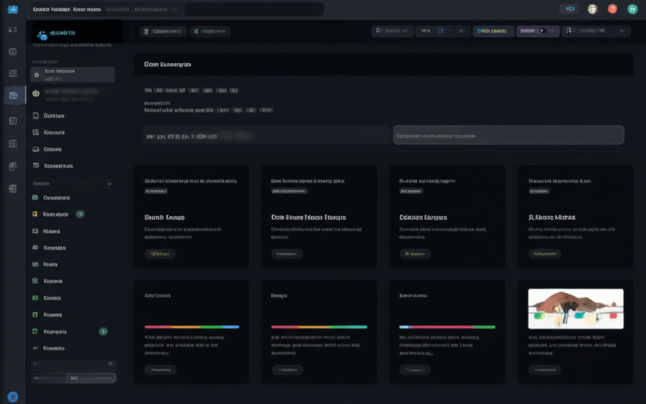Screen dimensions: 646x404
Task: Select the blue app logo in the top-left corner
Action: (11, 8)
